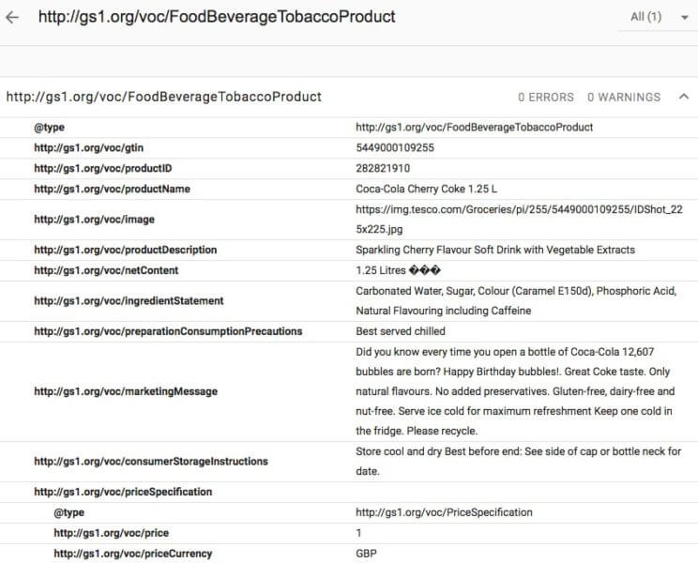The width and height of the screenshot is (698, 563).
Task: Click the PriceSpecification type URL value
Action: [x=444, y=512]
